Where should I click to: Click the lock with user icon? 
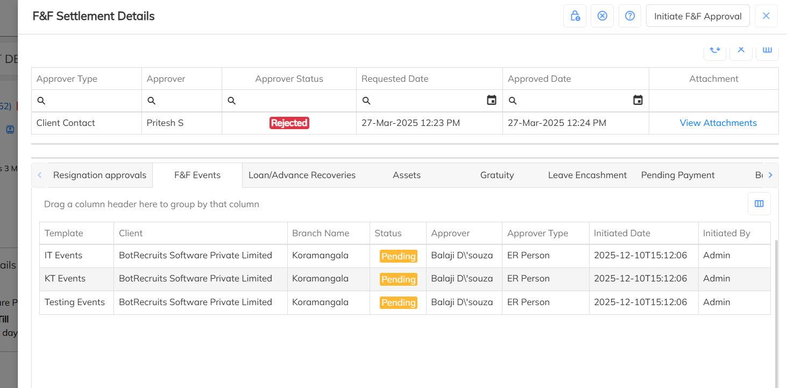pyautogui.click(x=575, y=16)
